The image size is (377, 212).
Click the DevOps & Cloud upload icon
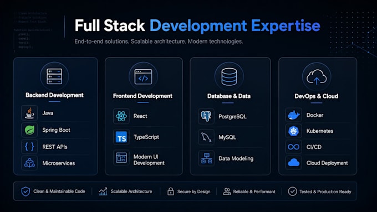[317, 77]
